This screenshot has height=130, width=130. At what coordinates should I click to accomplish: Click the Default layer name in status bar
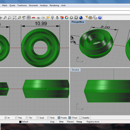point(25,122)
